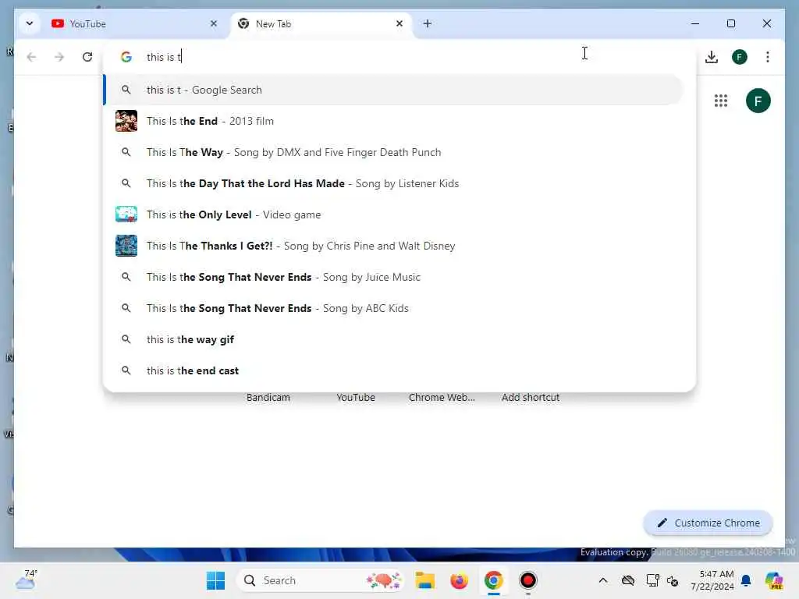Screen dimensions: 799x599
Task: Select 'this is t - Google Search' suggestion
Action: click(393, 90)
